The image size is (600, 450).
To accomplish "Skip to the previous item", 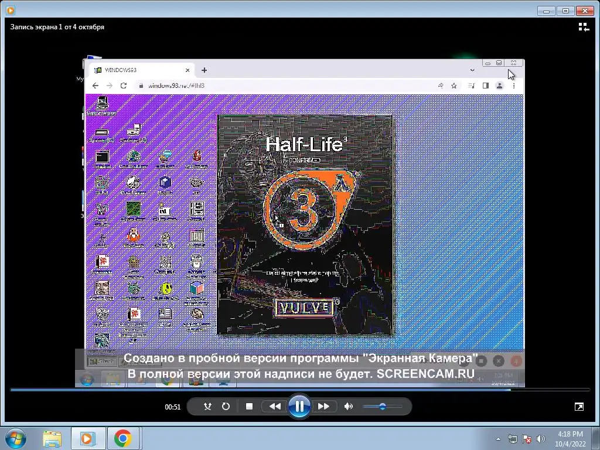I will [275, 407].
